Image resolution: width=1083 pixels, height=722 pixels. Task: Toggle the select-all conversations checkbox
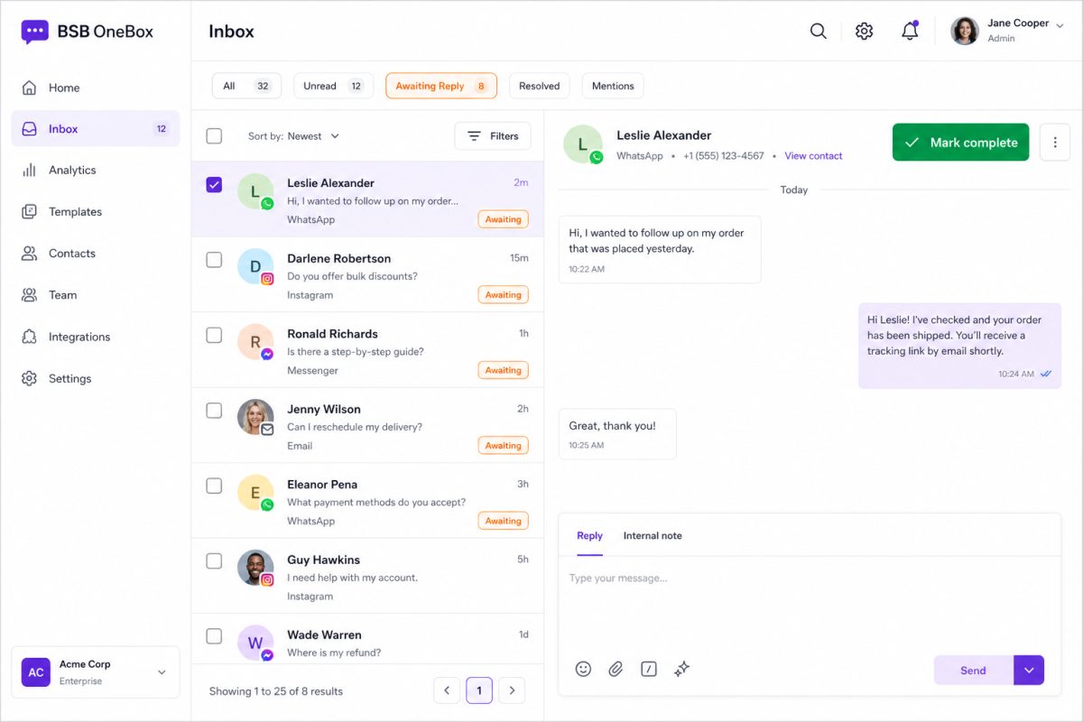tap(214, 136)
